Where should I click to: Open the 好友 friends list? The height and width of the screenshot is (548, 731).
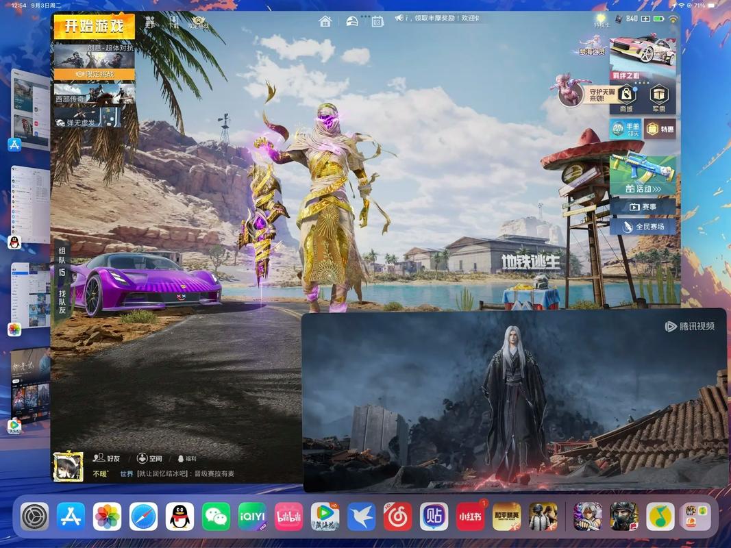(x=106, y=458)
